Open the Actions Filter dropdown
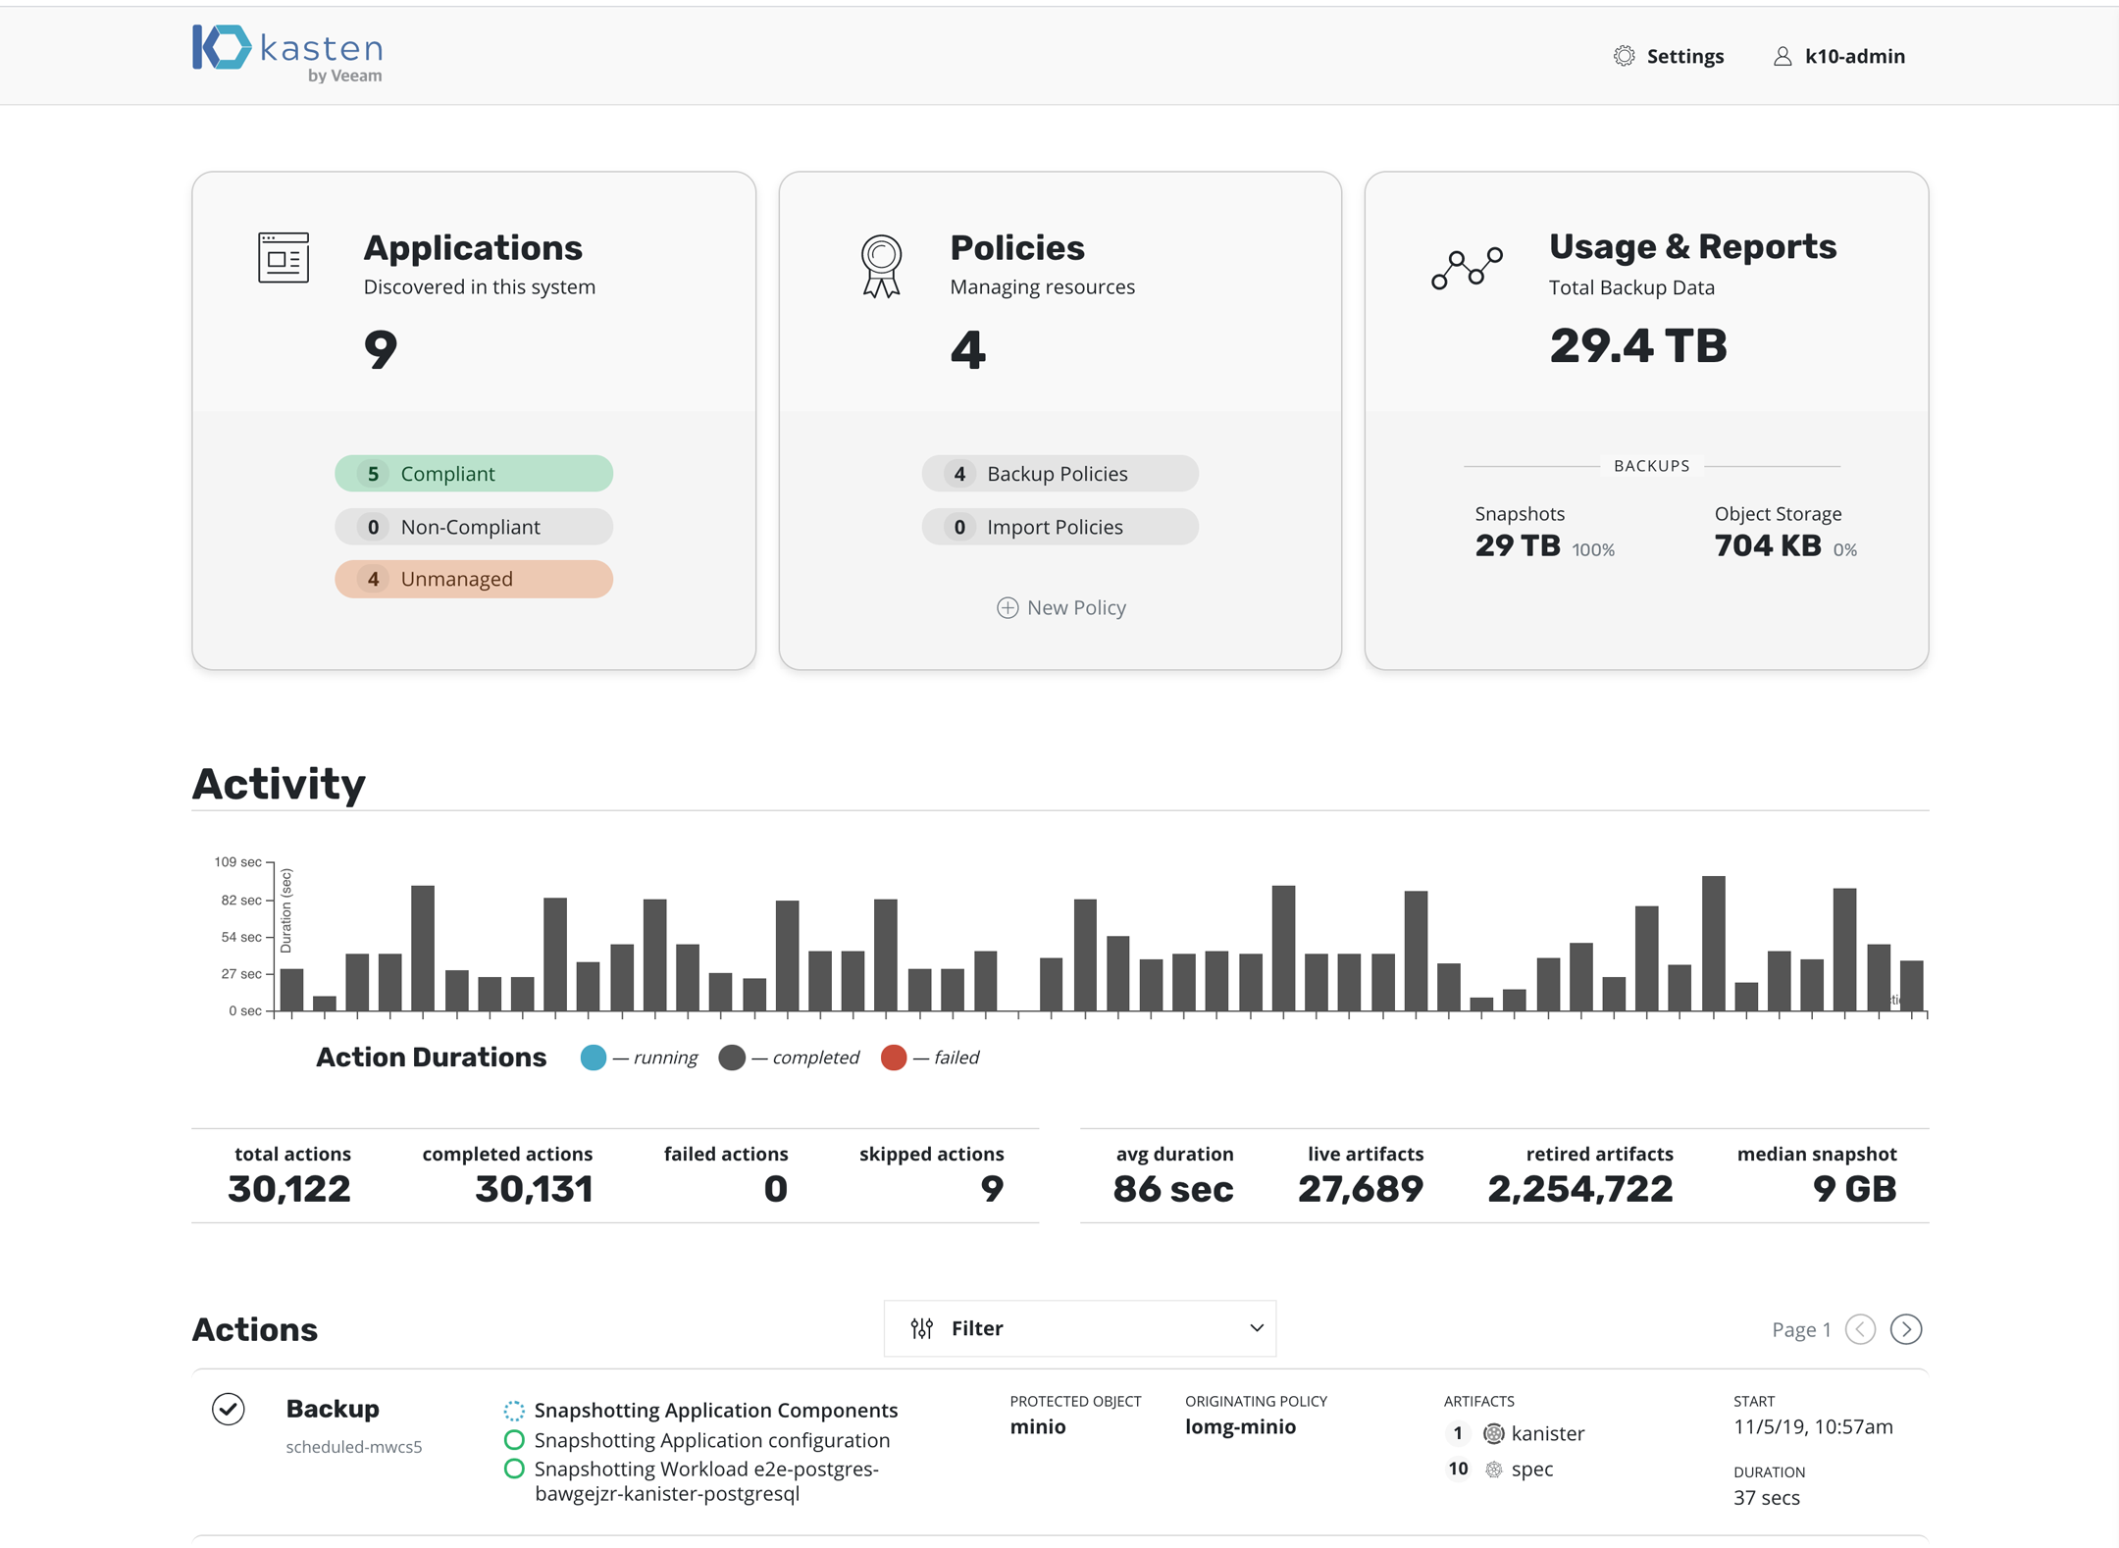 pos(1079,1328)
